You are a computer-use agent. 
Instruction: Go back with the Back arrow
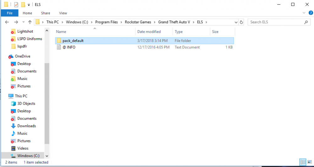(7, 22)
